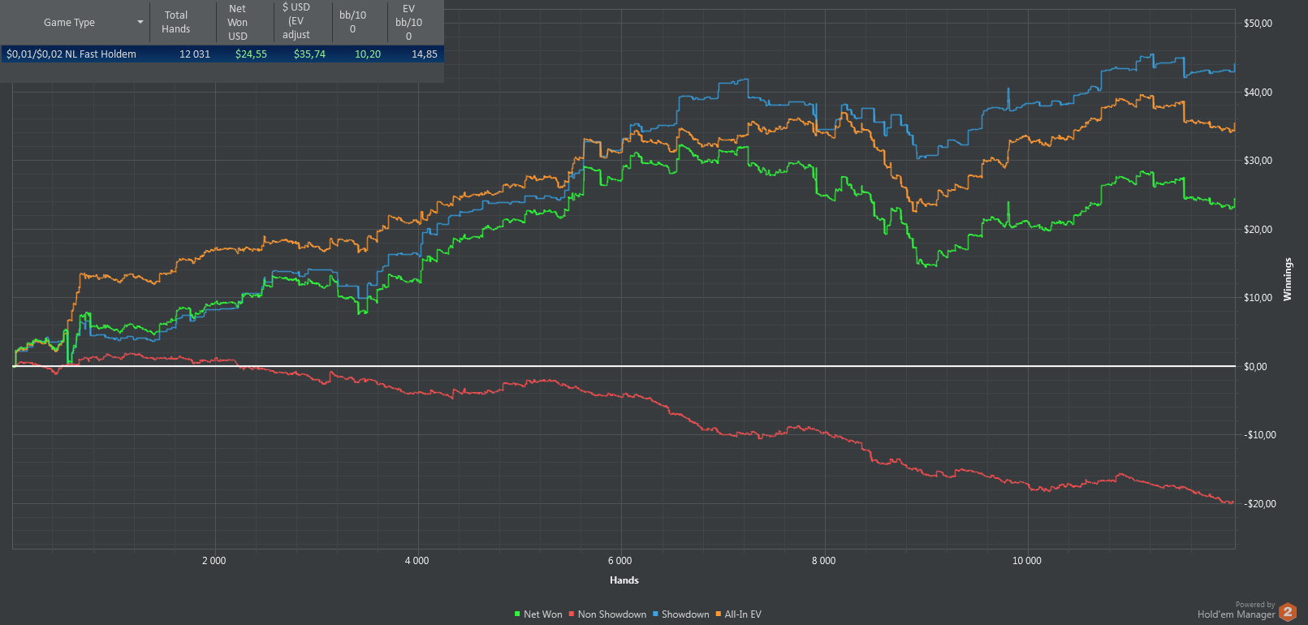Click the Winnings y-axis title
The width and height of the screenshot is (1308, 625).
1288,279
